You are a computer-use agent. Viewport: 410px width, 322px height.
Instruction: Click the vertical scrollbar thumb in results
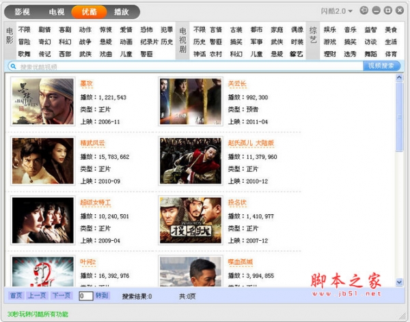click(399, 117)
